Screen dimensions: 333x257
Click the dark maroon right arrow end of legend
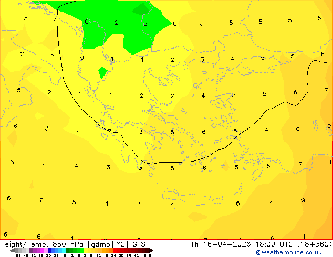point(151,250)
